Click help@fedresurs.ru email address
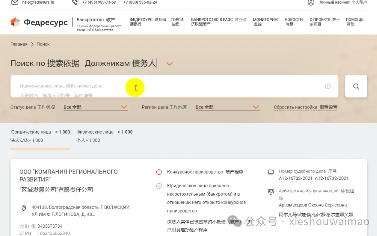Image resolution: width=377 pixels, height=236 pixels. click(x=38, y=3)
